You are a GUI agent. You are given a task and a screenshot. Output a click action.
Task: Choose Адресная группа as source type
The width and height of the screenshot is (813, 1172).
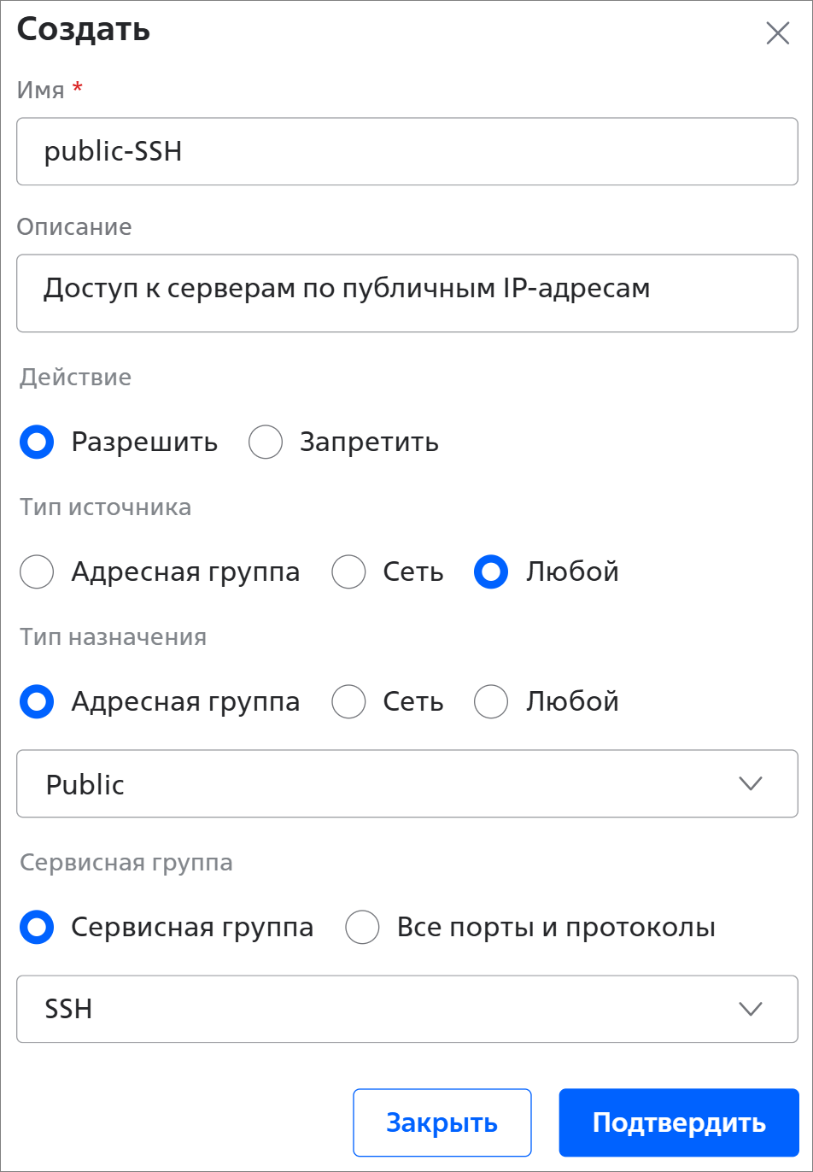point(37,571)
